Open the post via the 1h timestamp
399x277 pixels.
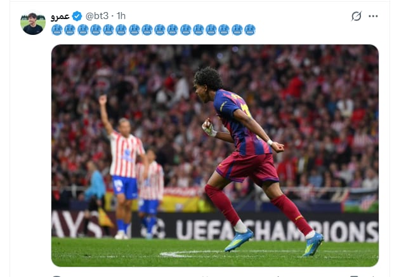click(121, 16)
